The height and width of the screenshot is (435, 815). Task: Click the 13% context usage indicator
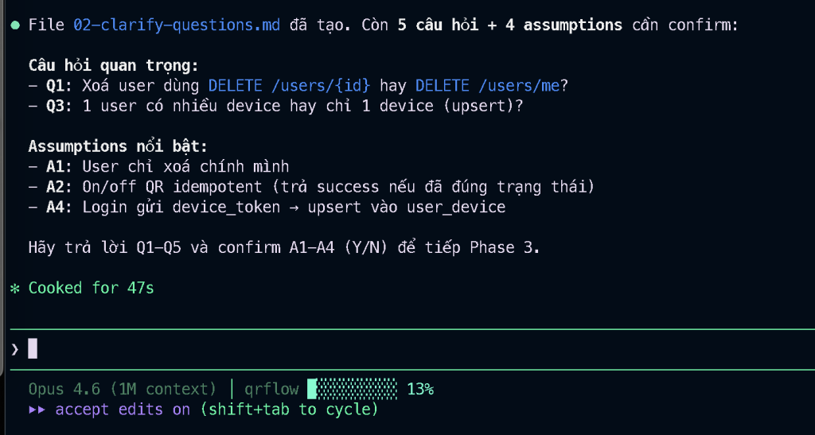[420, 390]
